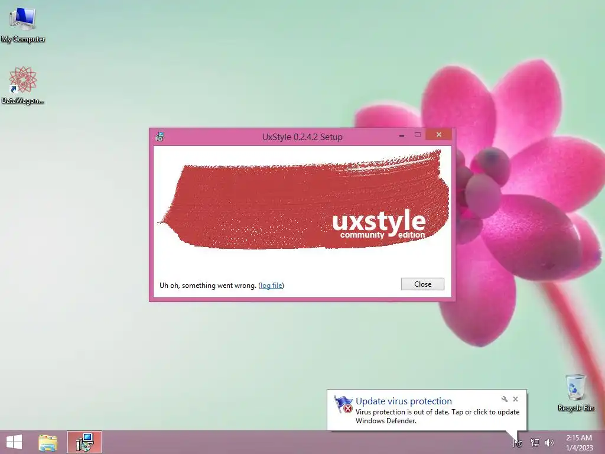Click the Update virus protection notification title
Image resolution: width=605 pixels, height=454 pixels.
[404, 401]
